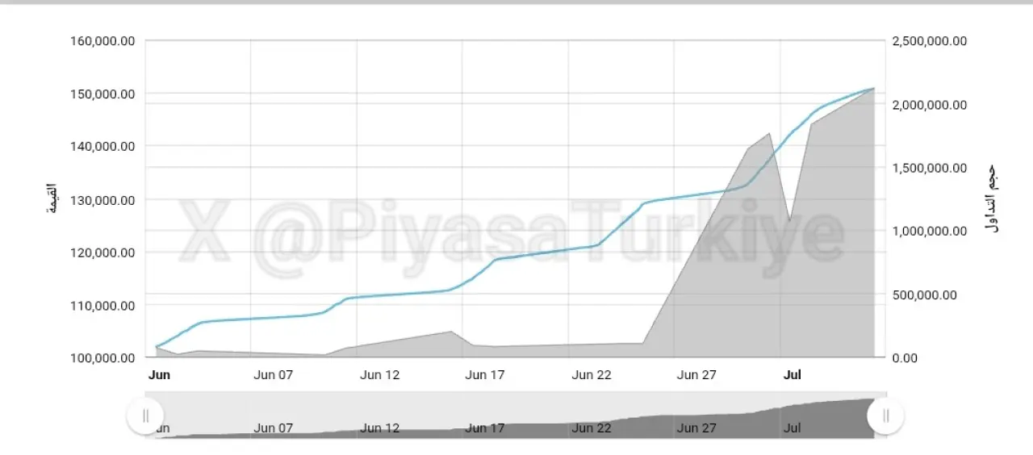Click the "حجم التداول" right axis title
The image size is (1033, 455).
coord(993,199)
